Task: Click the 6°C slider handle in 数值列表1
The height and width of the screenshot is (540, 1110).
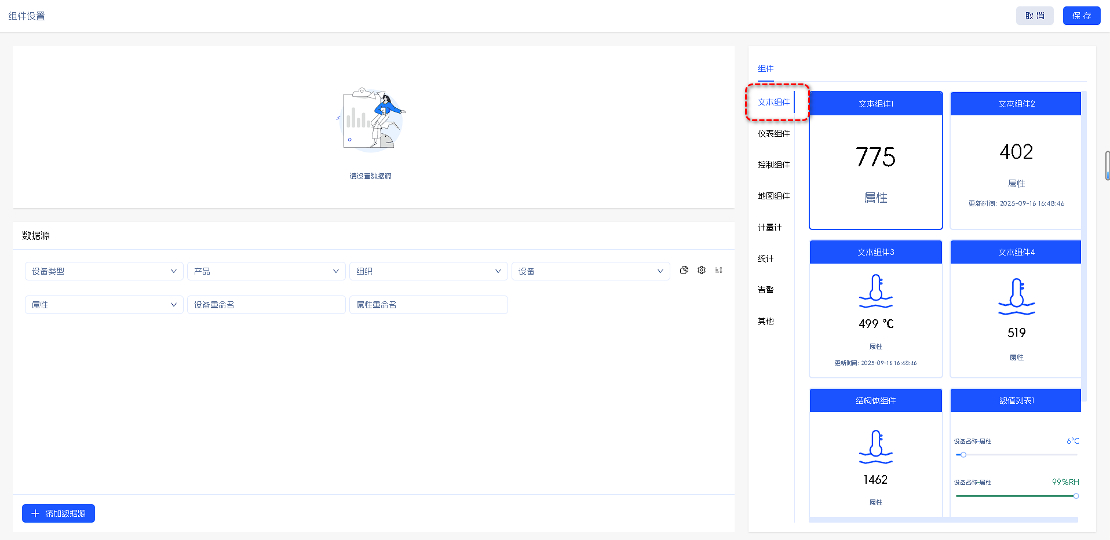Action: click(x=963, y=455)
